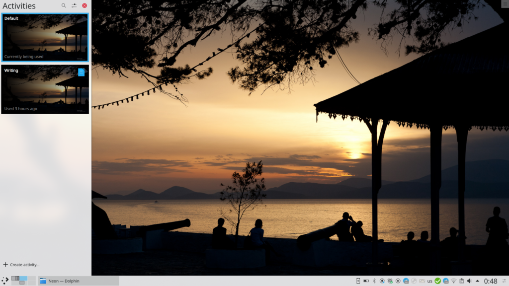Close the Activities sidebar
The height and width of the screenshot is (286, 509).
tap(85, 5)
